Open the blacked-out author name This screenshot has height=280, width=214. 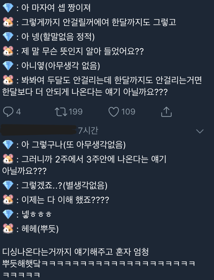38,130
